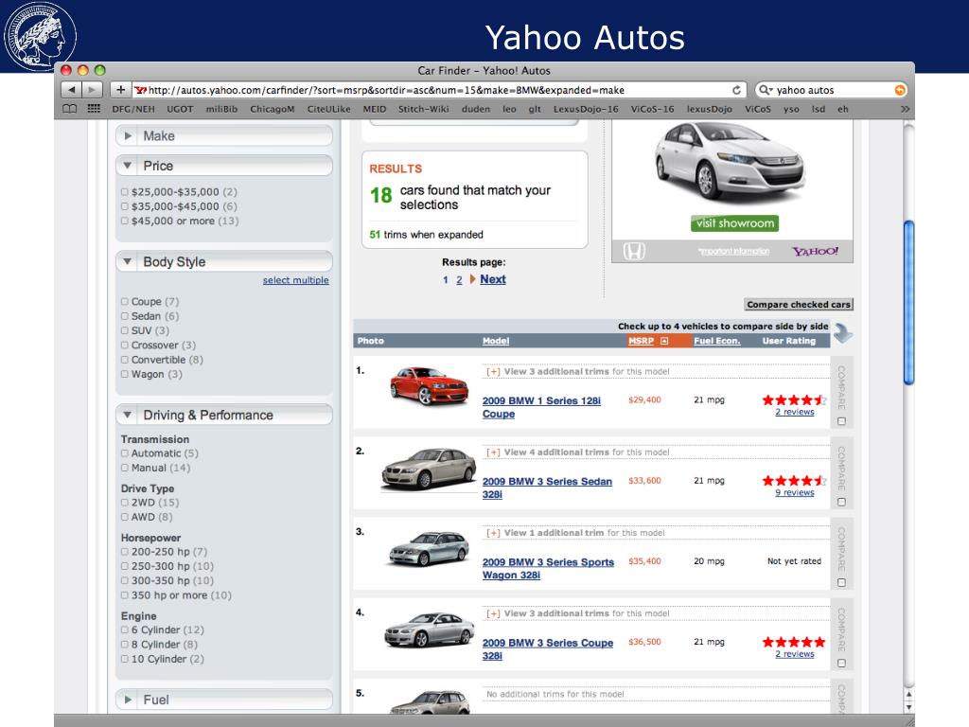Click the Yahoo favicon in the address bar
The width and height of the screenshot is (969, 727).
[141, 90]
